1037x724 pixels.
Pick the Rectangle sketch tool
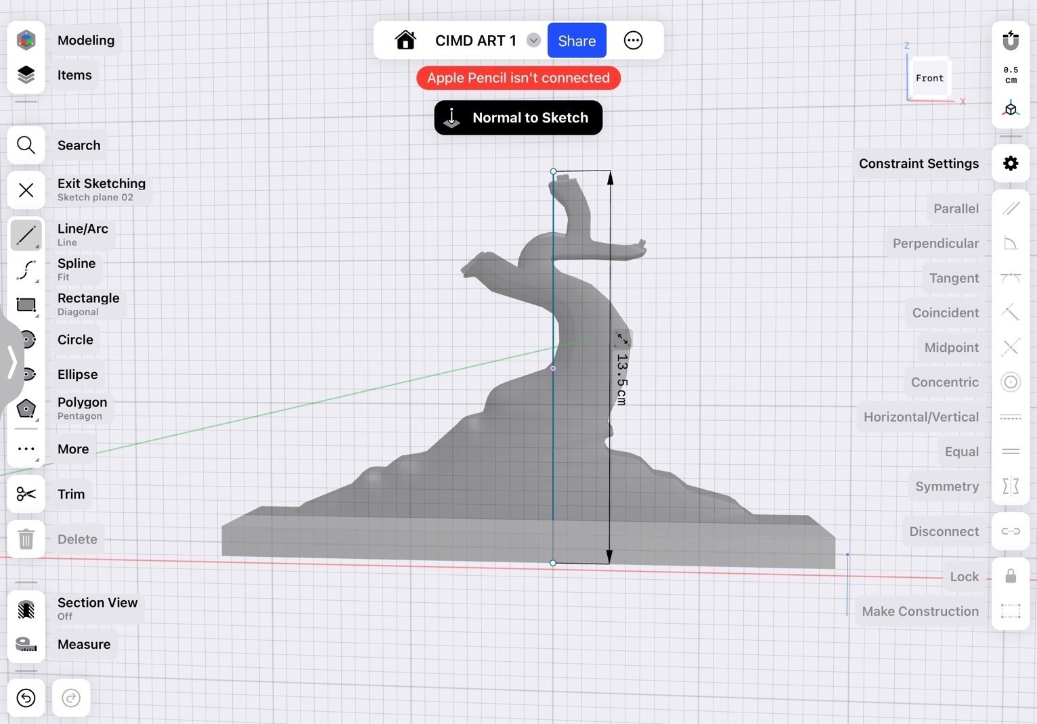click(x=26, y=305)
